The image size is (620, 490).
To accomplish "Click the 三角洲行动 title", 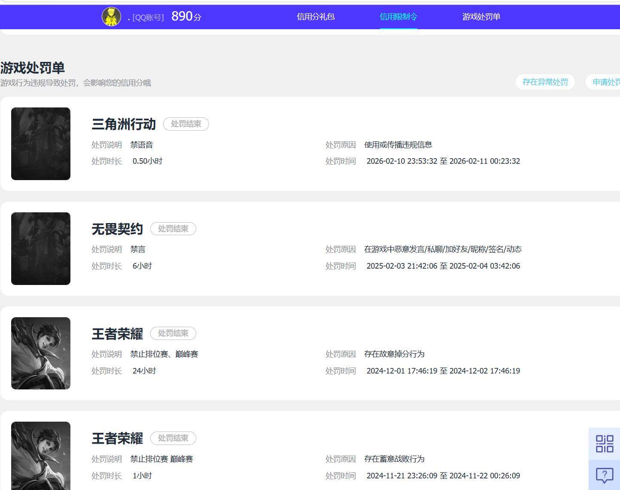I will coord(124,124).
